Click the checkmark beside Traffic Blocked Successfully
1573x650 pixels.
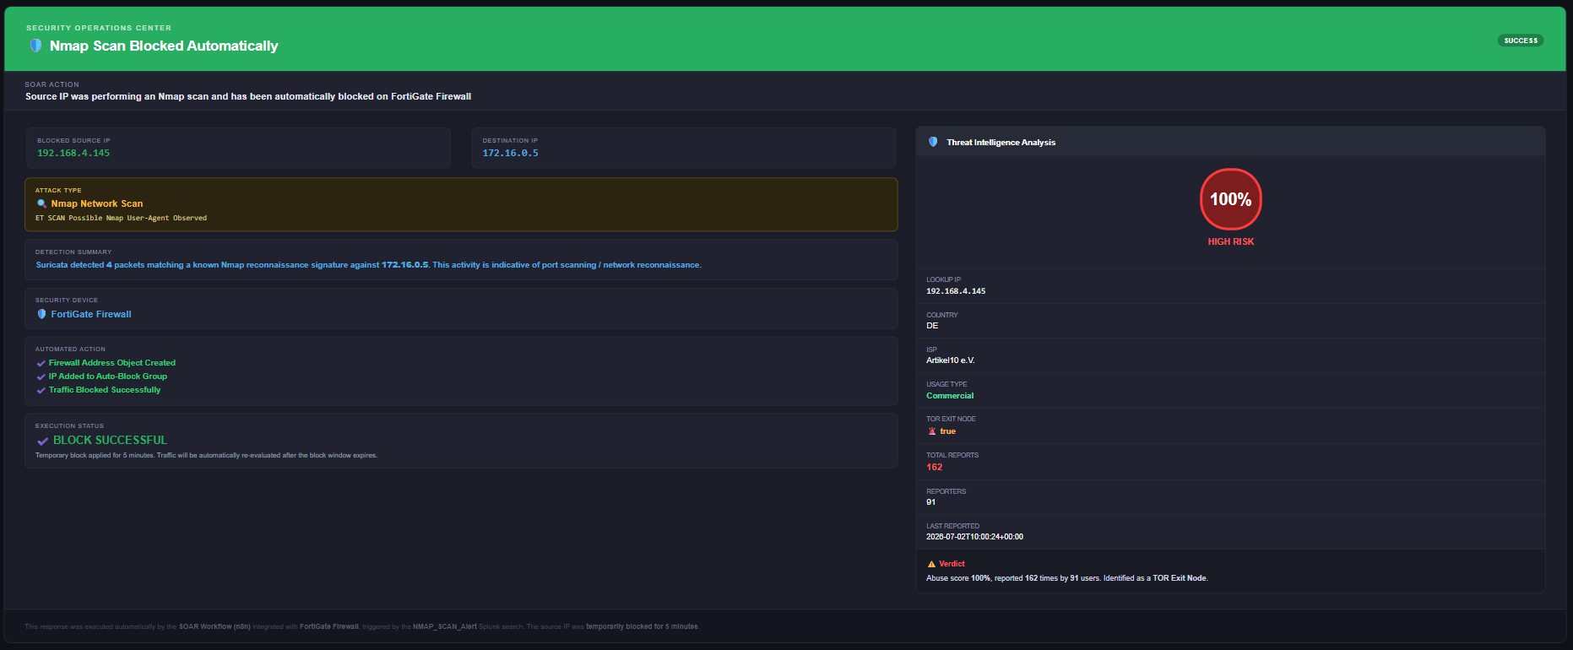point(41,390)
